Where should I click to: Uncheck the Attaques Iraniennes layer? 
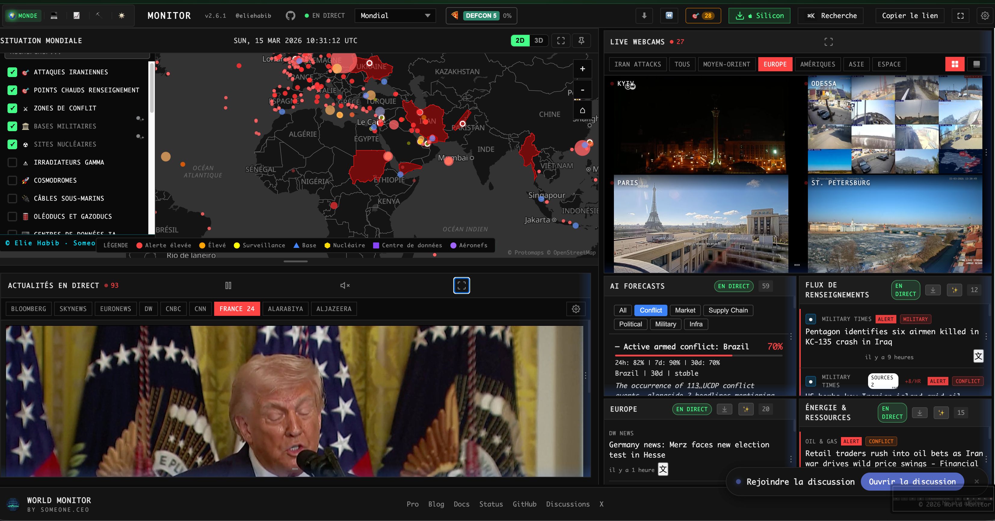(x=12, y=72)
